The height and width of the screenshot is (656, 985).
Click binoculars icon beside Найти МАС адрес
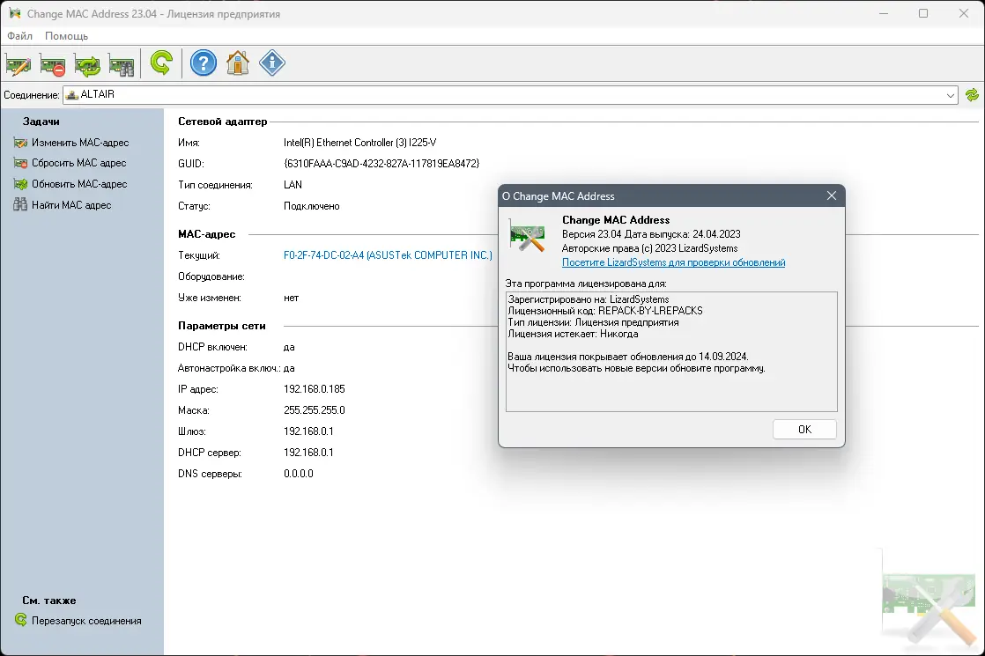click(x=21, y=204)
